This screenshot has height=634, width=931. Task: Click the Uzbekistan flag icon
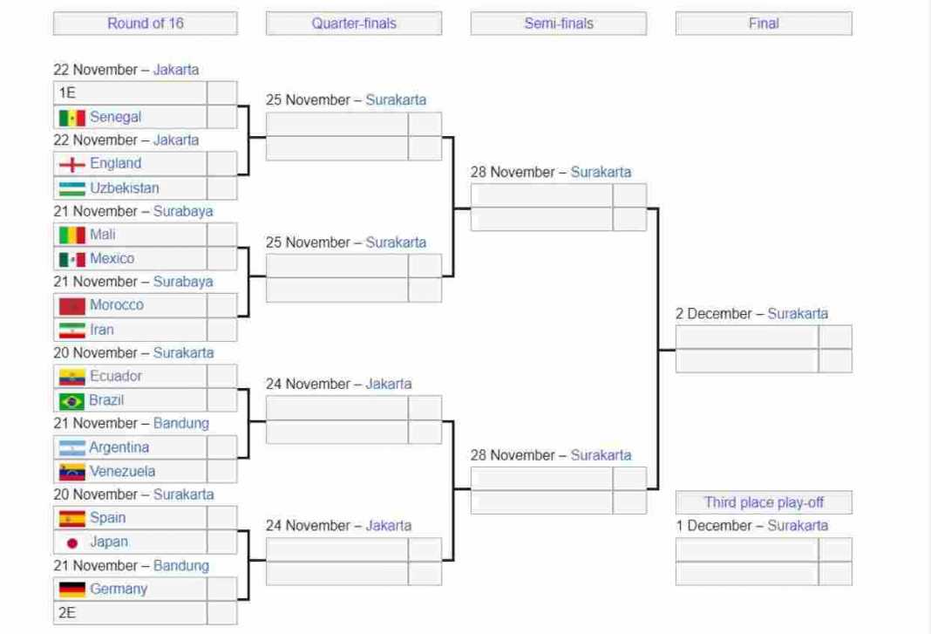pyautogui.click(x=71, y=188)
